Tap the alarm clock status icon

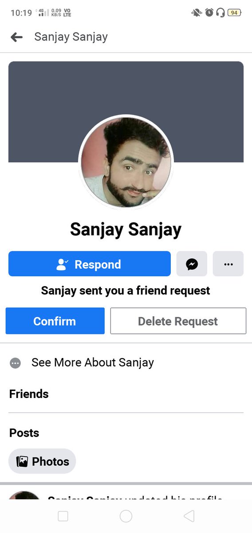tap(209, 12)
